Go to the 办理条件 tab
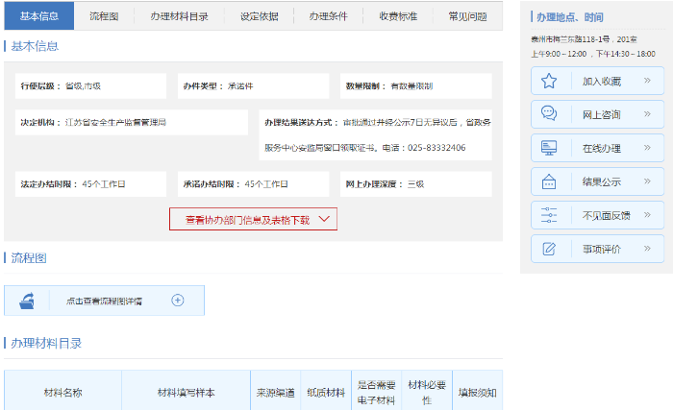 330,16
